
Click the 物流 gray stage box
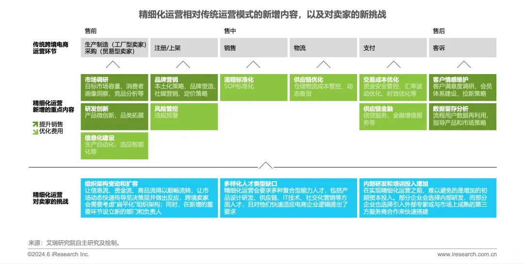(x=323, y=48)
